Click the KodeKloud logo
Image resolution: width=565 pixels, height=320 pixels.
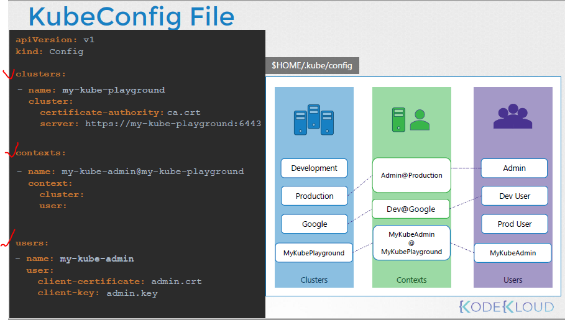(507, 307)
